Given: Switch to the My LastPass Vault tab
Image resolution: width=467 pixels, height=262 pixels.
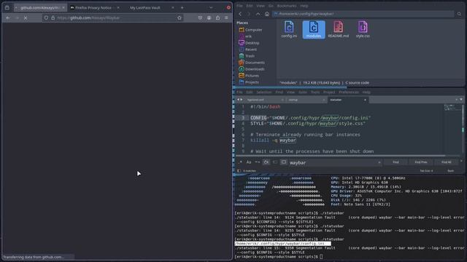Looking at the screenshot, I should click(x=149, y=8).
